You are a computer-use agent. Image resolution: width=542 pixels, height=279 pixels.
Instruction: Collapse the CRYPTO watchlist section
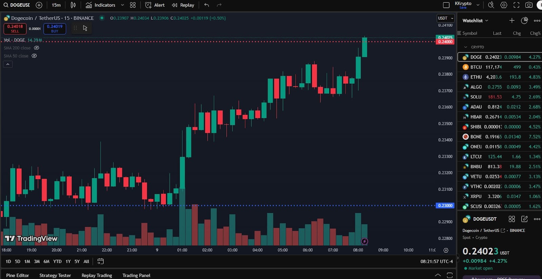click(x=466, y=47)
